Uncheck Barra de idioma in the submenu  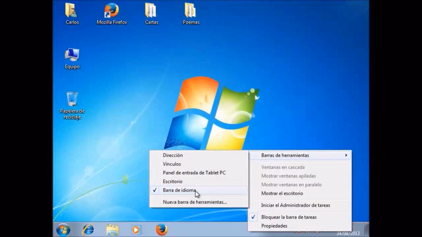[180, 190]
